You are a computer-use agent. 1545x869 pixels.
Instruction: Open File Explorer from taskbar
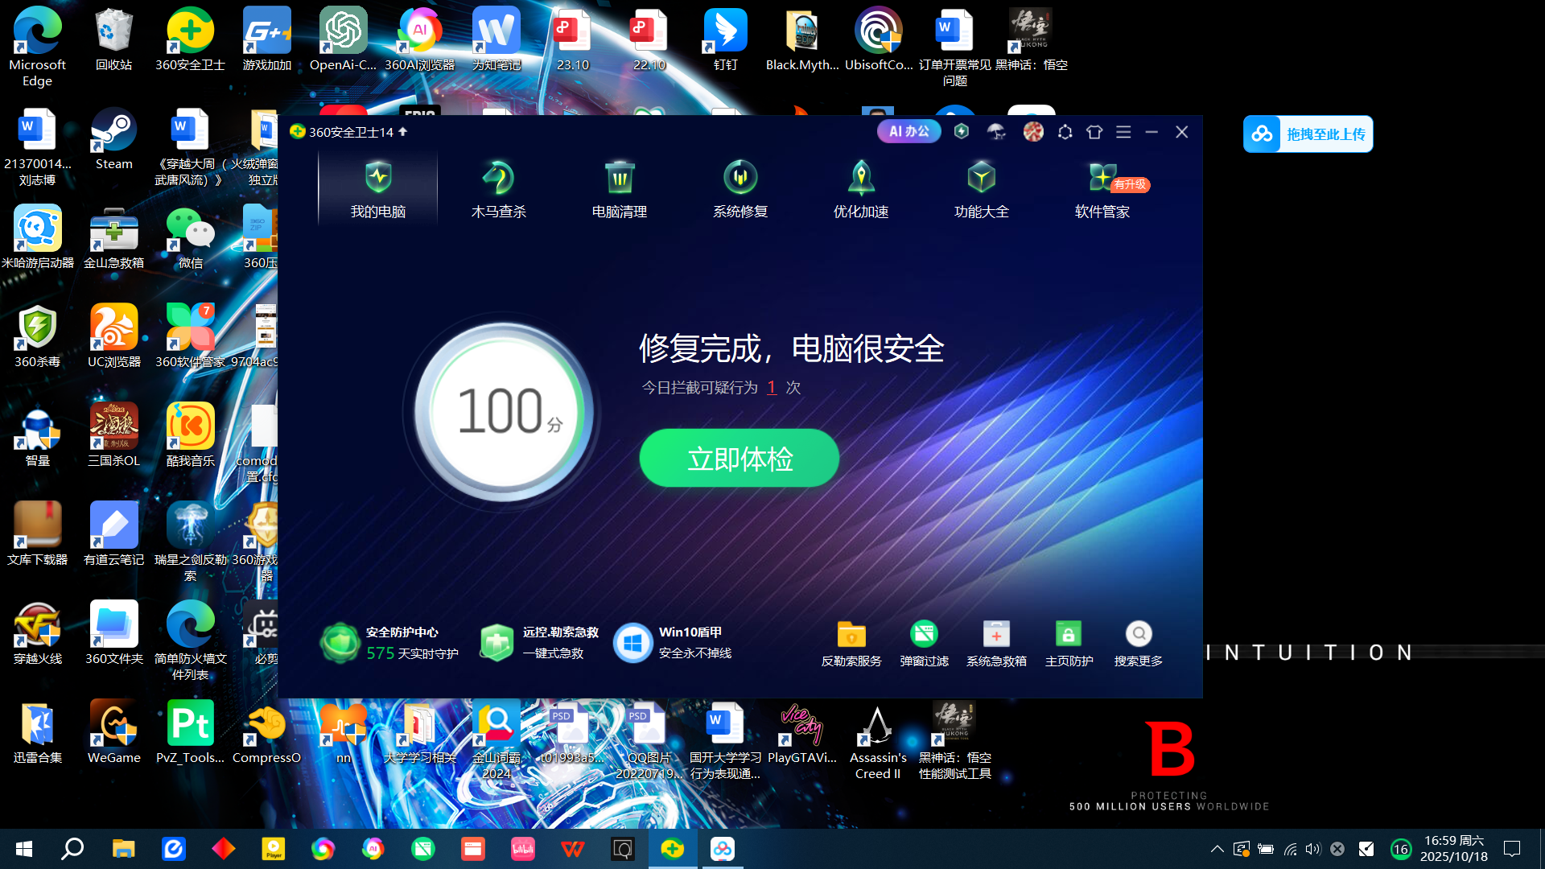[x=123, y=849]
